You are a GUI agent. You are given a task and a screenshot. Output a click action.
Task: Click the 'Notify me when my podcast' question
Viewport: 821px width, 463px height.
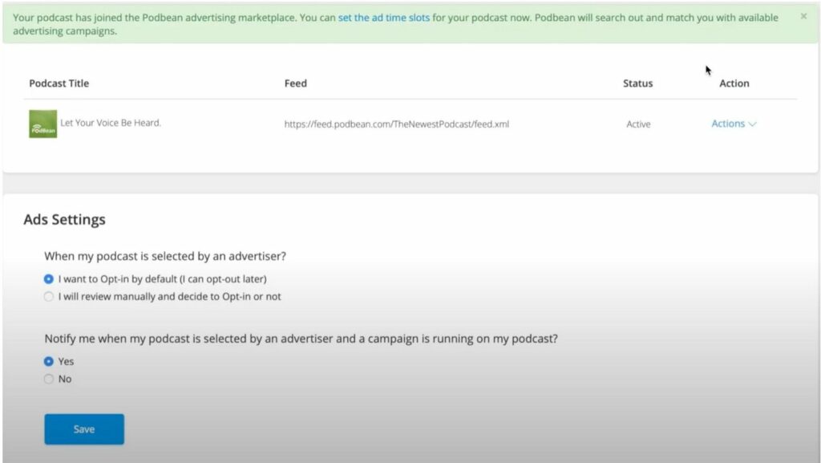click(301, 339)
